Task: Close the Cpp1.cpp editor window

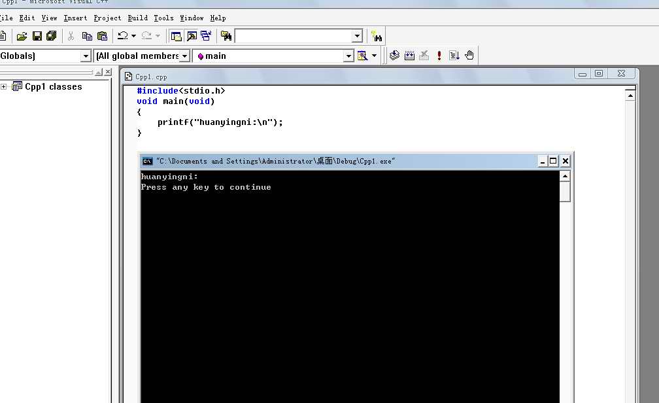Action: point(621,74)
